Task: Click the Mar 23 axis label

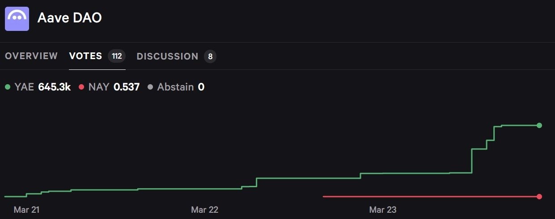Action: pos(383,210)
